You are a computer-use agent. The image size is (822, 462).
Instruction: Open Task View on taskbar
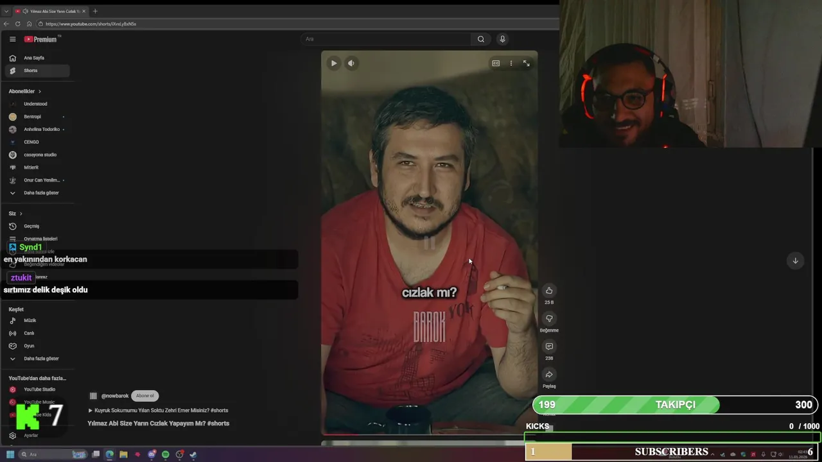click(96, 454)
